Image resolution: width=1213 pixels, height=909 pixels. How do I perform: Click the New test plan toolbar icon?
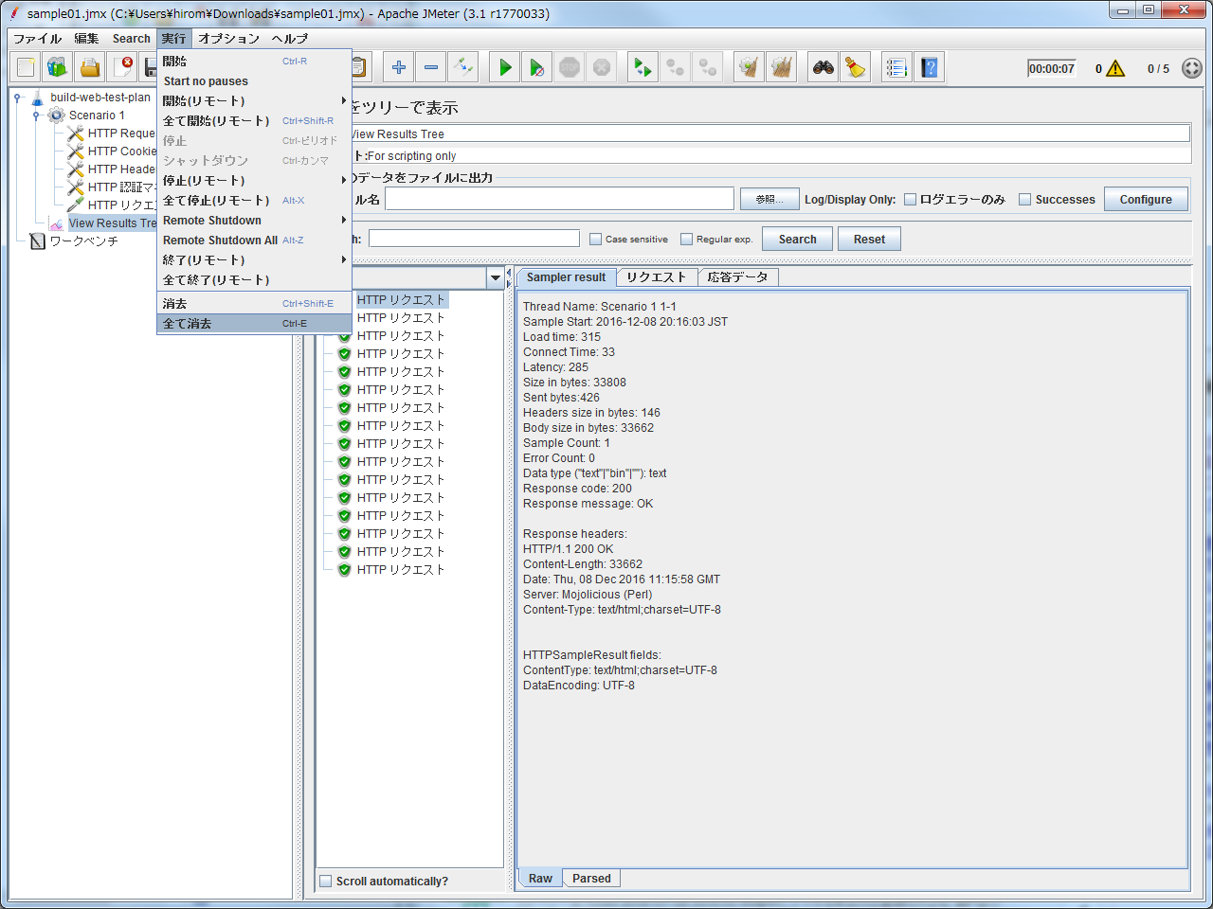(x=26, y=67)
